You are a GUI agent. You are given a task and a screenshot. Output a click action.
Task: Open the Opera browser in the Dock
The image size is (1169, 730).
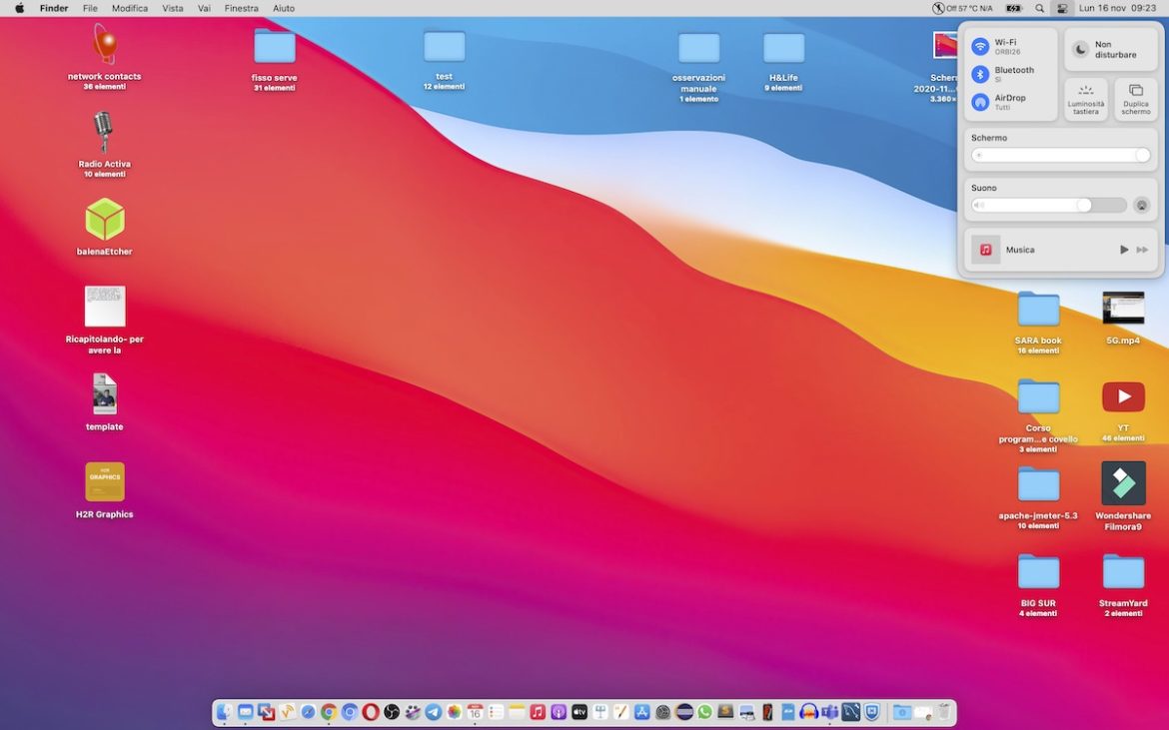(x=371, y=712)
